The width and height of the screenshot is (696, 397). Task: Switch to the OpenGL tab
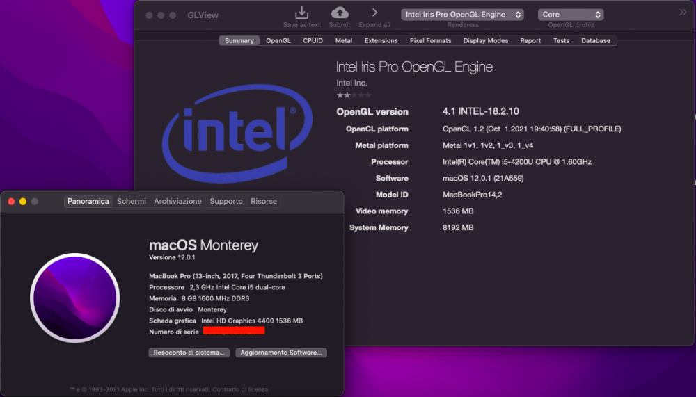(x=278, y=40)
